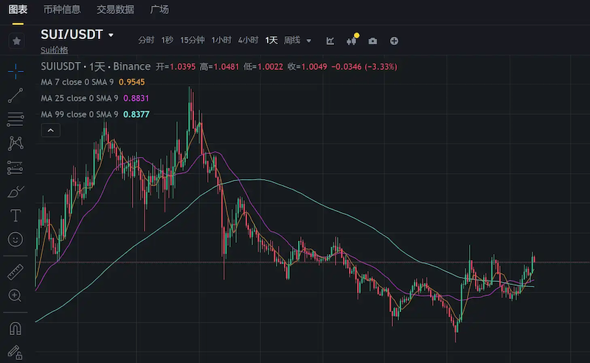Open the Sui价格 link
The height and width of the screenshot is (363, 590).
54,50
